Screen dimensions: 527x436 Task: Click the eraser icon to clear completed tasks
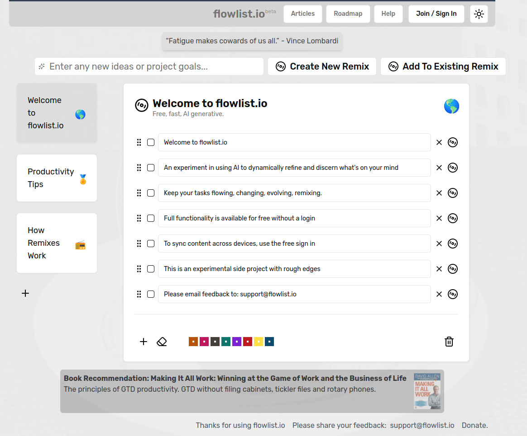click(162, 342)
